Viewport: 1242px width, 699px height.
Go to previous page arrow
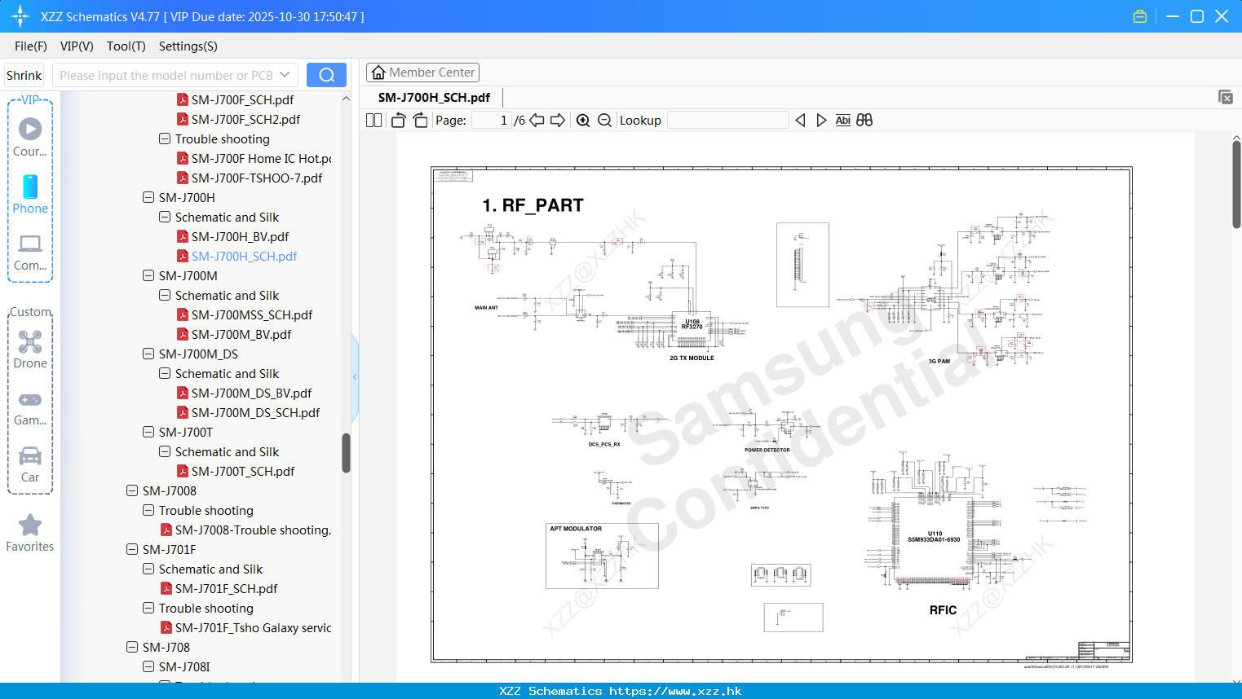(537, 121)
